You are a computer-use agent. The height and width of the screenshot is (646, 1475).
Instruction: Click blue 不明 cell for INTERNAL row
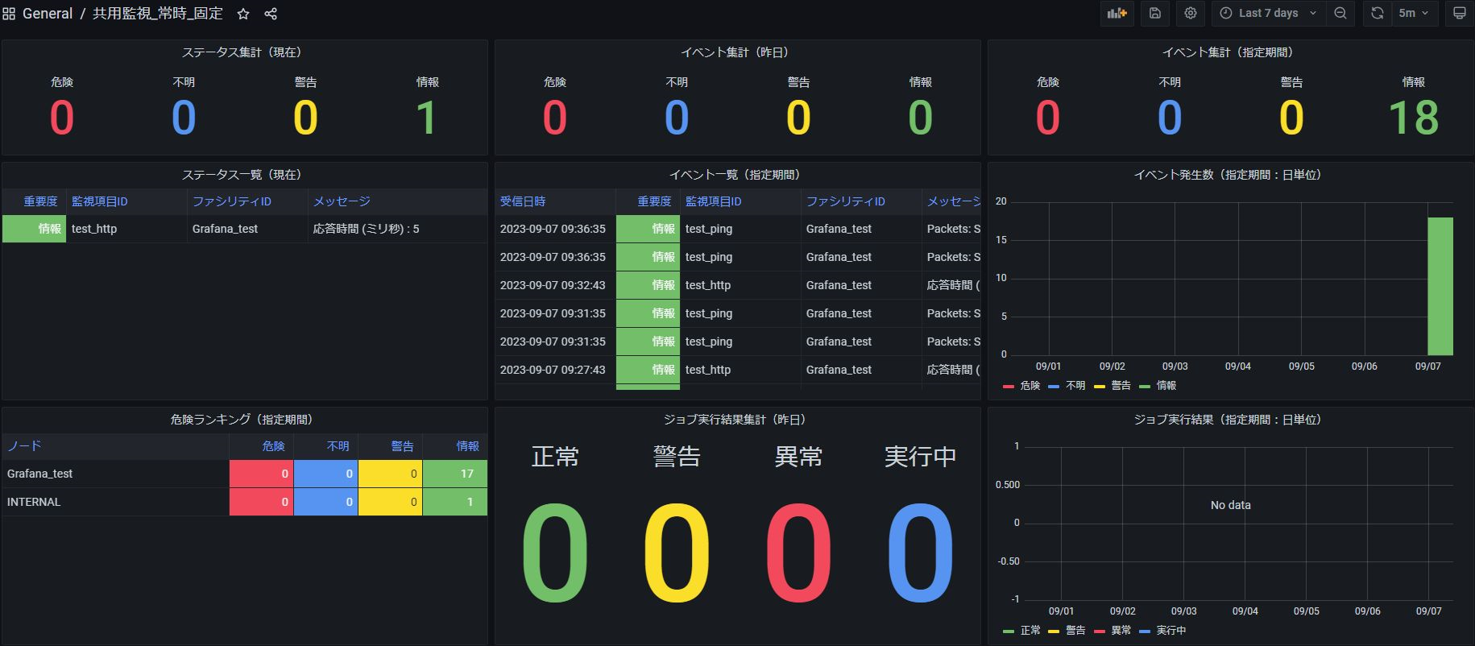tap(326, 502)
